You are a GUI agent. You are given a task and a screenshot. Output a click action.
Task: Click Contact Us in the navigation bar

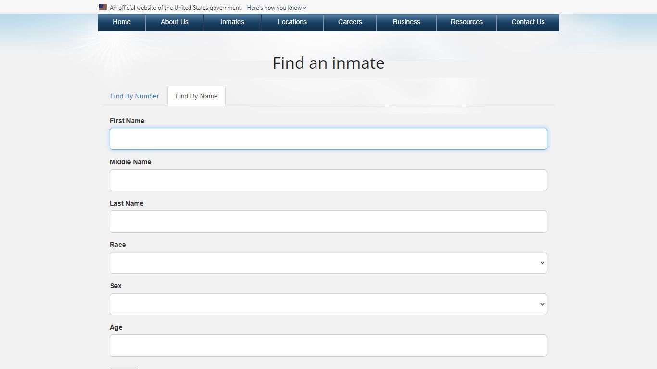(528, 22)
